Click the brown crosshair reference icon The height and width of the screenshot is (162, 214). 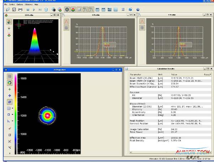click(x=10, y=129)
